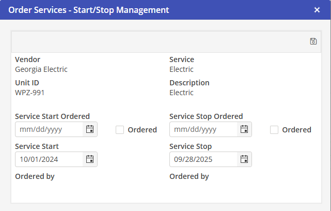Click the Service Start field showing 10/01/2024
The width and height of the screenshot is (331, 211).
click(x=49, y=159)
